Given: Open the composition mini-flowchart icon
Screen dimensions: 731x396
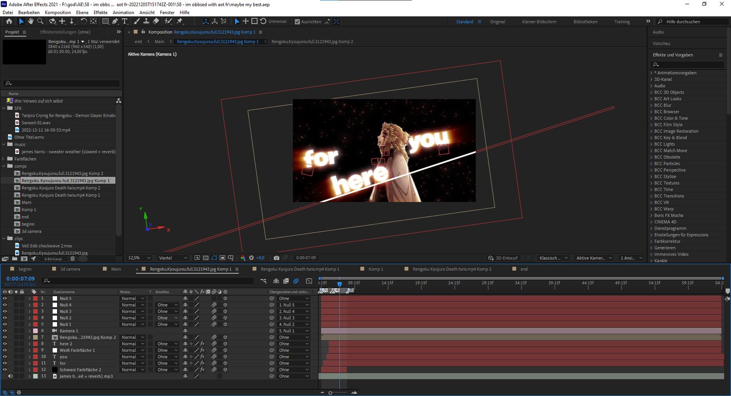Looking at the screenshot, I should pyautogui.click(x=264, y=281).
